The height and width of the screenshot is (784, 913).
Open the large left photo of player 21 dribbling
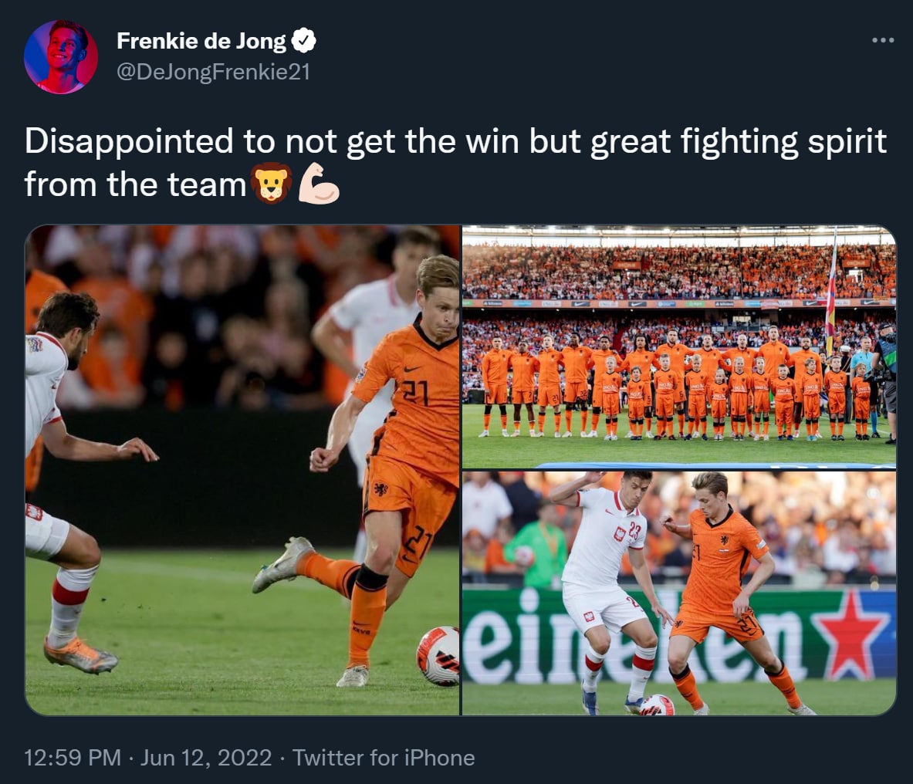(242, 470)
